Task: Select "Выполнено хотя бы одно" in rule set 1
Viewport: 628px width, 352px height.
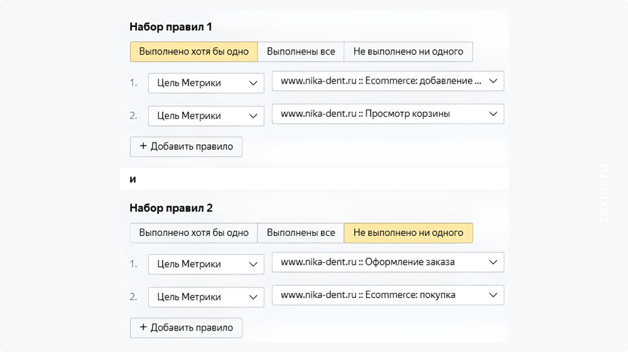Action: point(193,51)
